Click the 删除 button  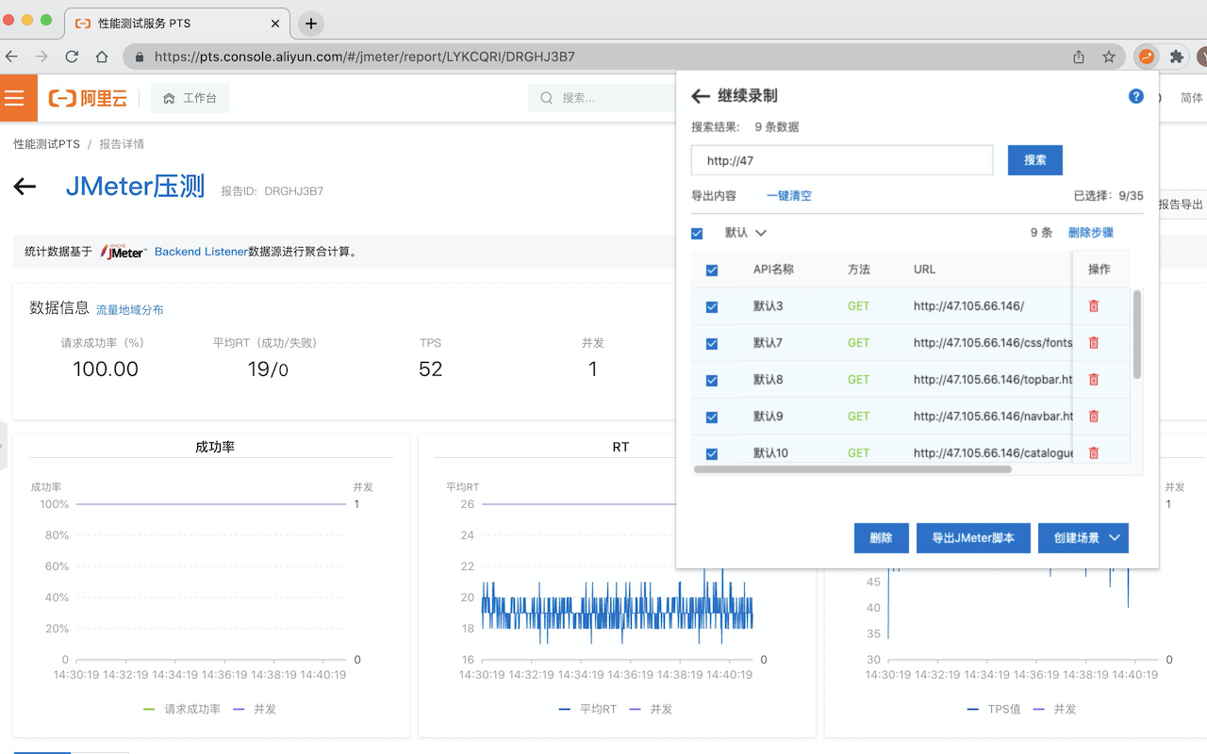[881, 538]
